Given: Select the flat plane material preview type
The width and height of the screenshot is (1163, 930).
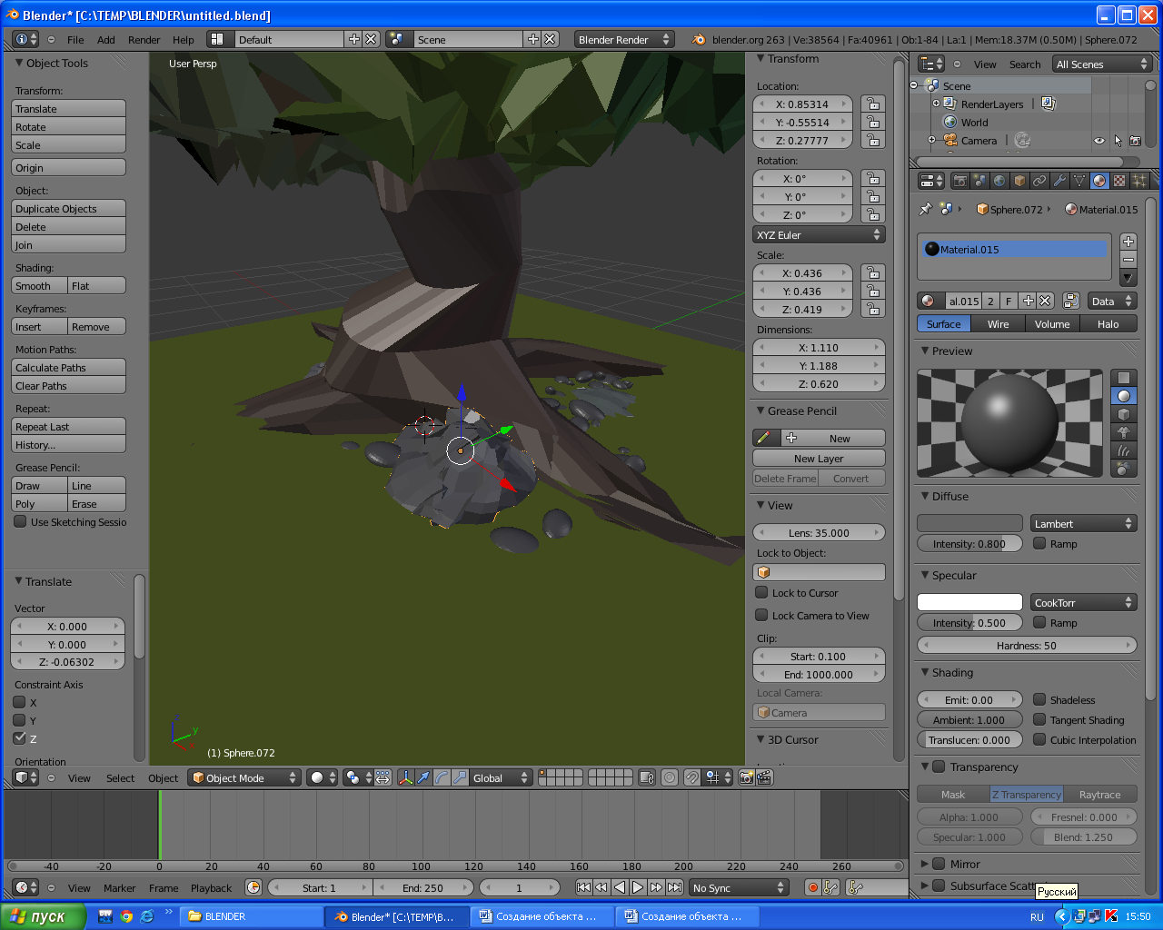Looking at the screenshot, I should (1124, 378).
